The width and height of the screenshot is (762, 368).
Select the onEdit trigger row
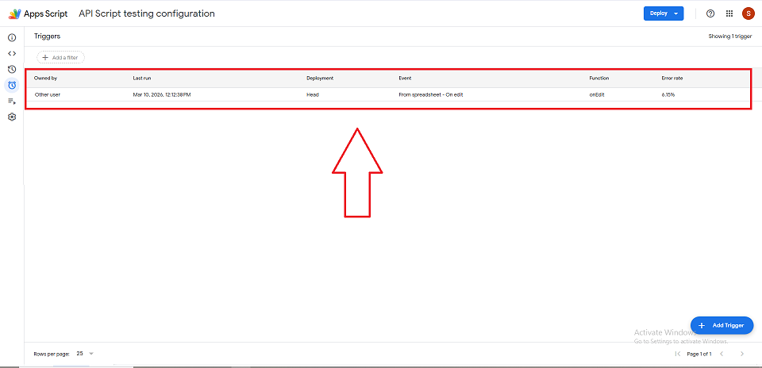click(x=387, y=94)
